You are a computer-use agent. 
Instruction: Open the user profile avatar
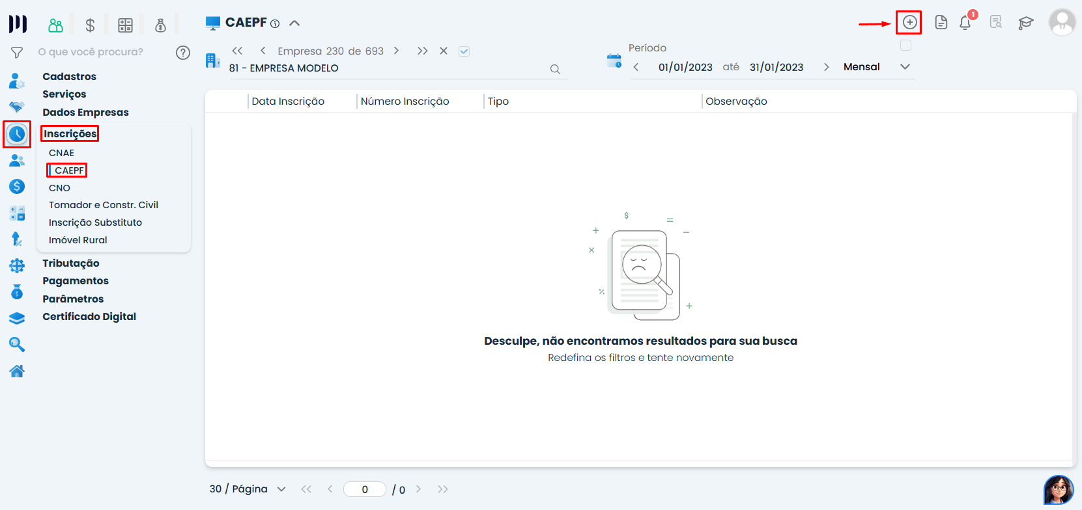point(1062,23)
